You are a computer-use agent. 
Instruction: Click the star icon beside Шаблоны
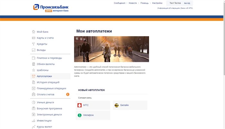(x=33, y=70)
